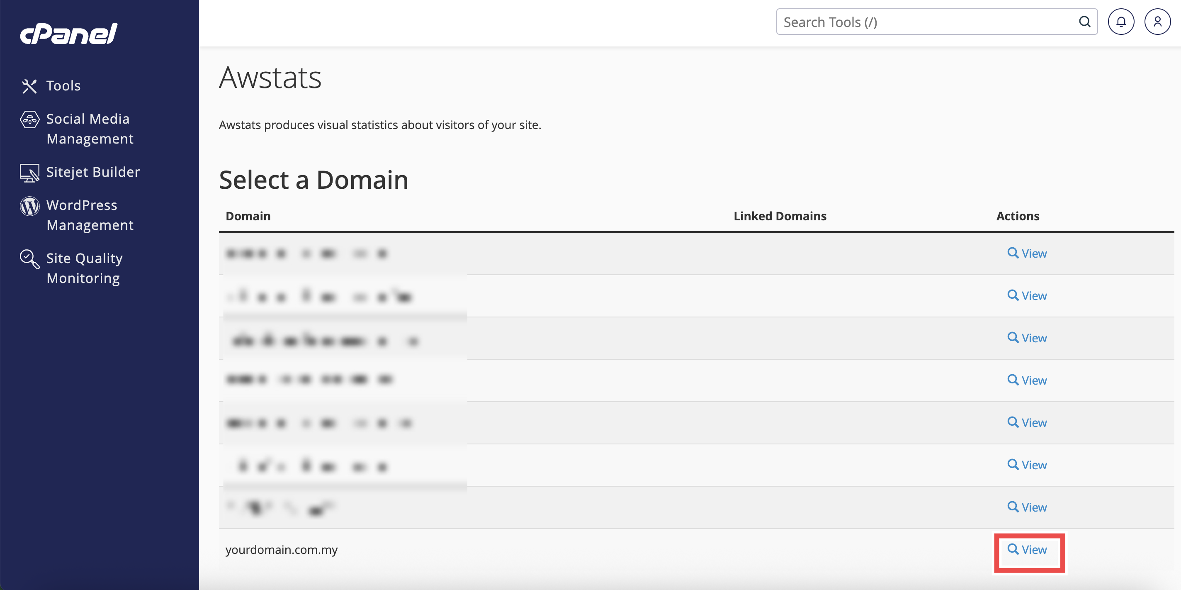The height and width of the screenshot is (590, 1181).
Task: Click the Social Media Management icon
Action: (x=29, y=120)
